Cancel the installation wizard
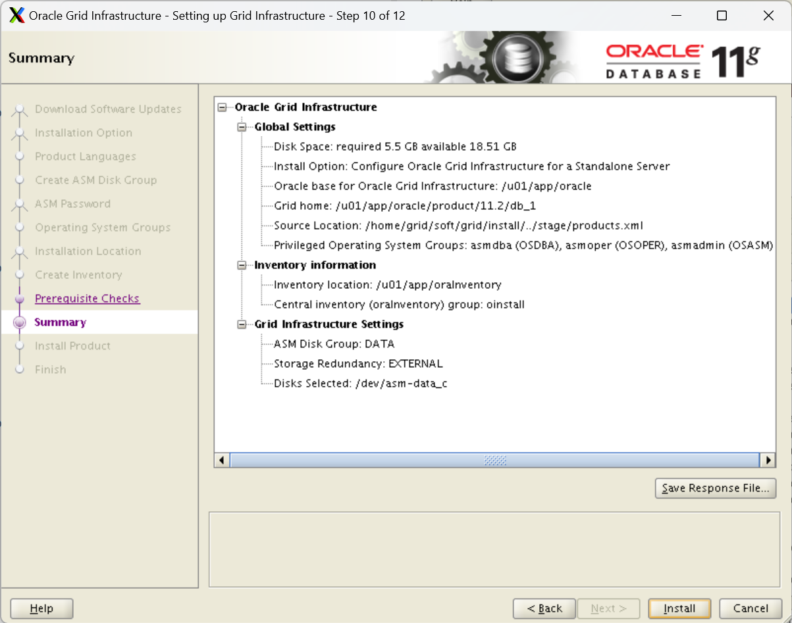This screenshot has width=792, height=623. (x=751, y=609)
